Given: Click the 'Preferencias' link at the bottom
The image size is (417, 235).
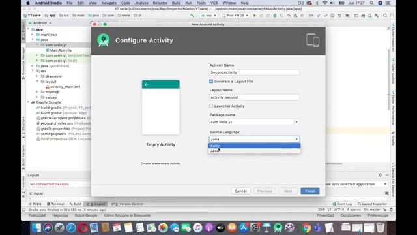Looking at the screenshot, I should (x=378, y=215).
